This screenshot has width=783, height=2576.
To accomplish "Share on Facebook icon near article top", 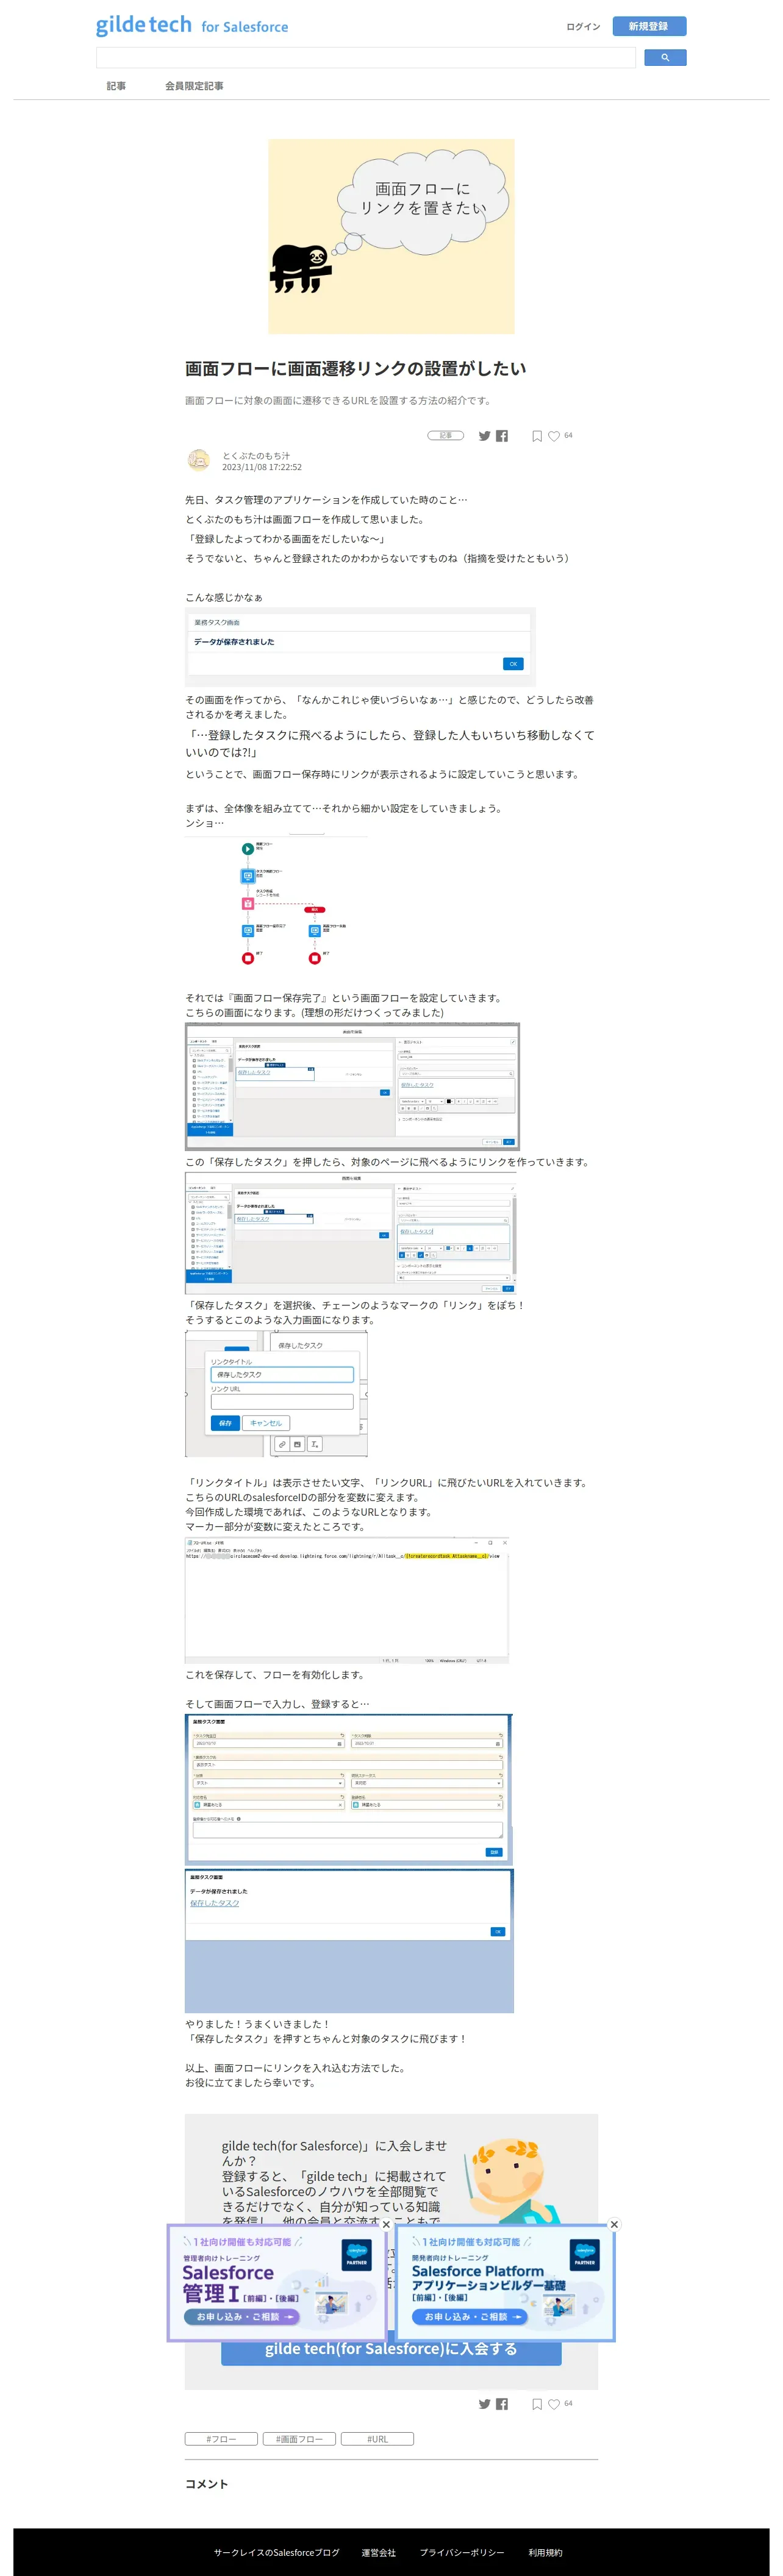I will (502, 436).
